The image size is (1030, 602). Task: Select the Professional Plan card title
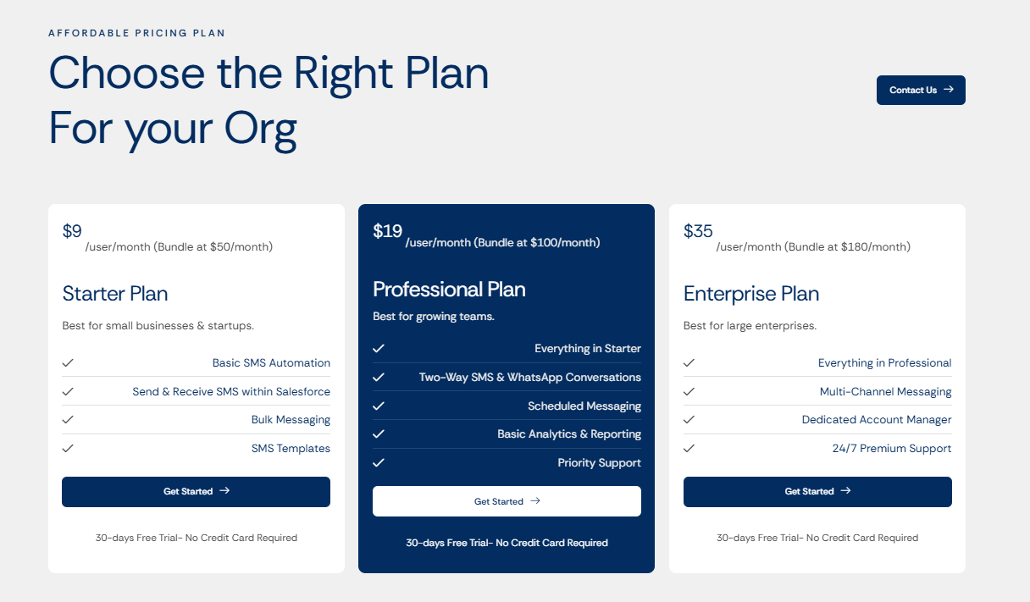449,289
